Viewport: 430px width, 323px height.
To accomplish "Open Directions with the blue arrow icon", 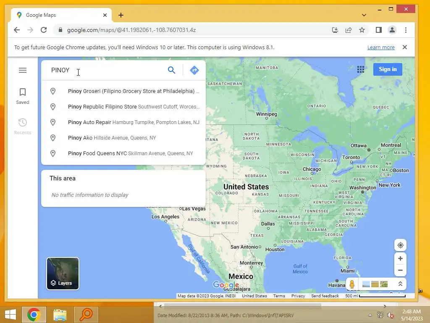I will click(194, 70).
